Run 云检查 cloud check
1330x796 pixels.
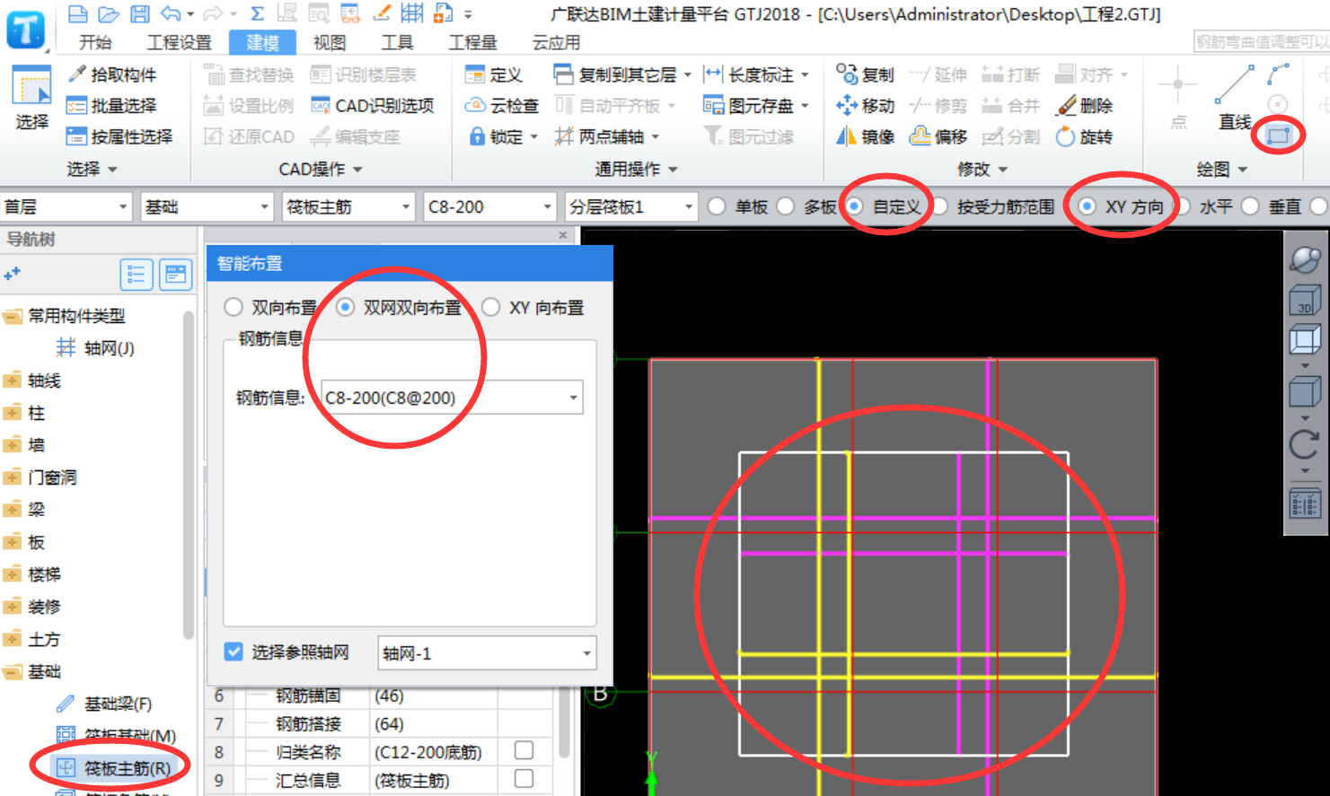coord(502,106)
